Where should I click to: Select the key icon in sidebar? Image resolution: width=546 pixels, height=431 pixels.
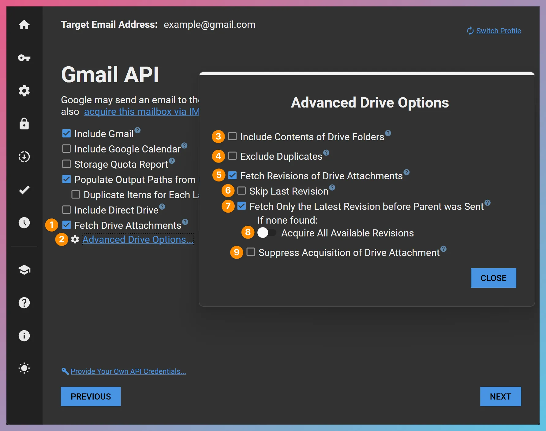coord(24,58)
